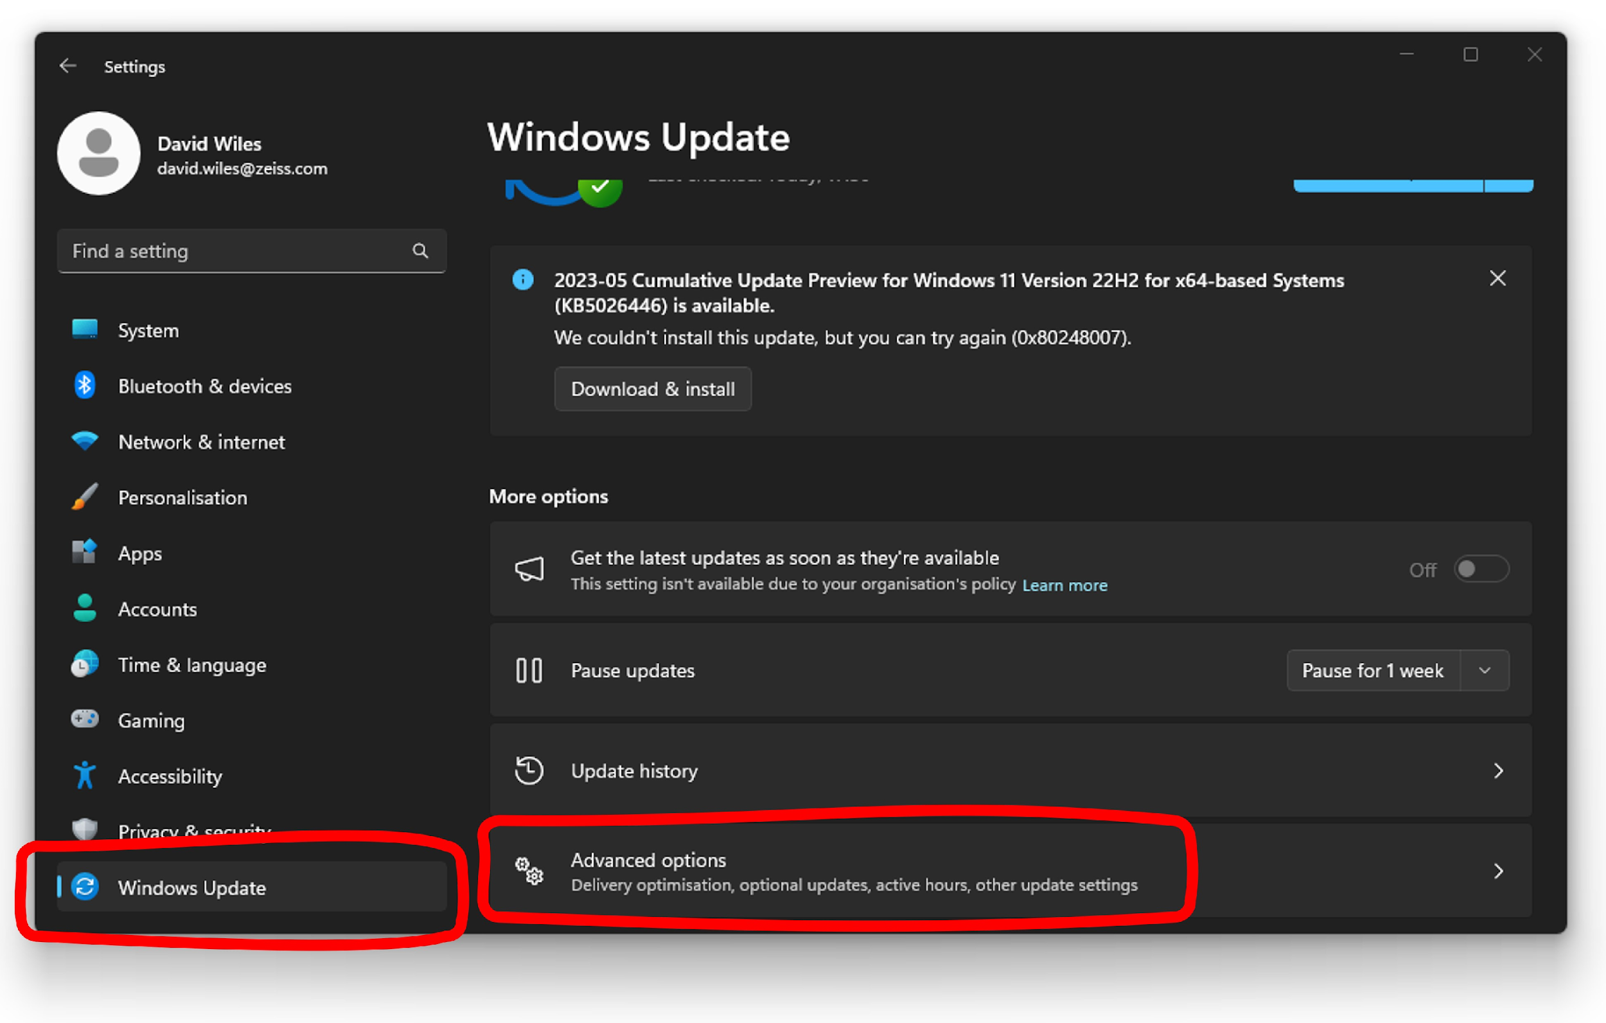Open Accessibility settings
The image size is (1606, 1023).
(x=170, y=776)
